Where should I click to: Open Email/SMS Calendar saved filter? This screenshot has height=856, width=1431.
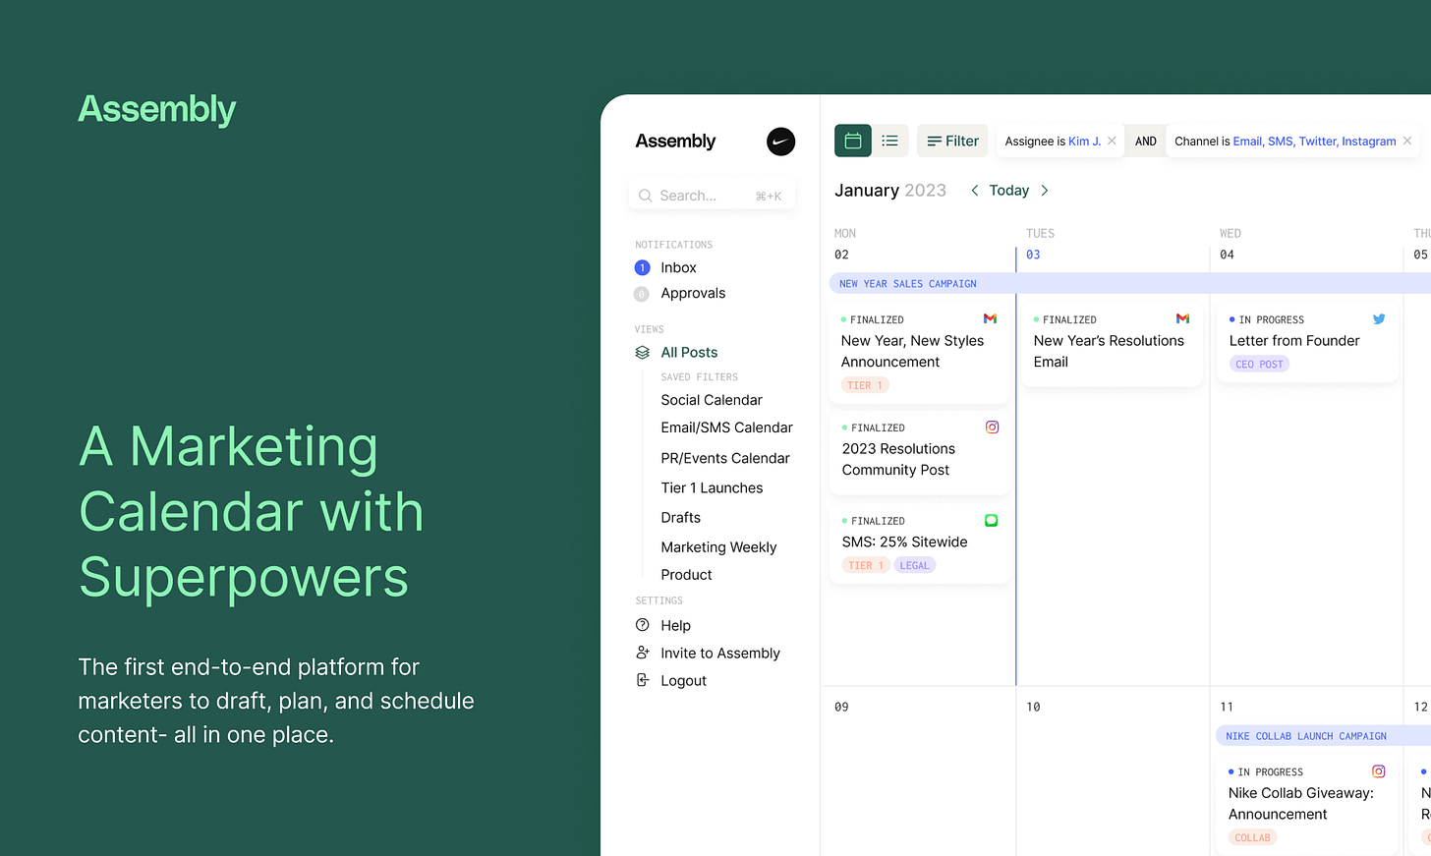coord(726,428)
